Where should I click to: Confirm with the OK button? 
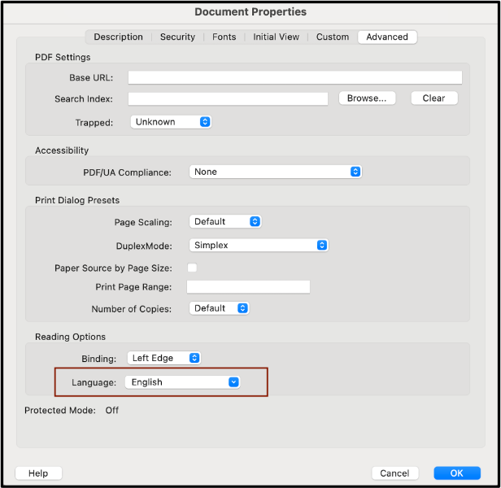pyautogui.click(x=456, y=473)
